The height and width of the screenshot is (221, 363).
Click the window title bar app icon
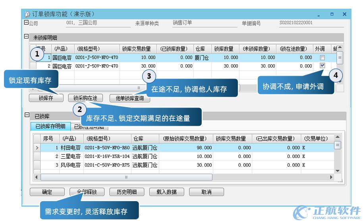pos(28,15)
